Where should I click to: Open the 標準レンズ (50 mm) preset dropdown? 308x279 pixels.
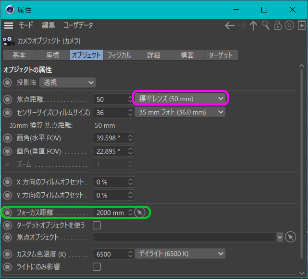(181, 99)
